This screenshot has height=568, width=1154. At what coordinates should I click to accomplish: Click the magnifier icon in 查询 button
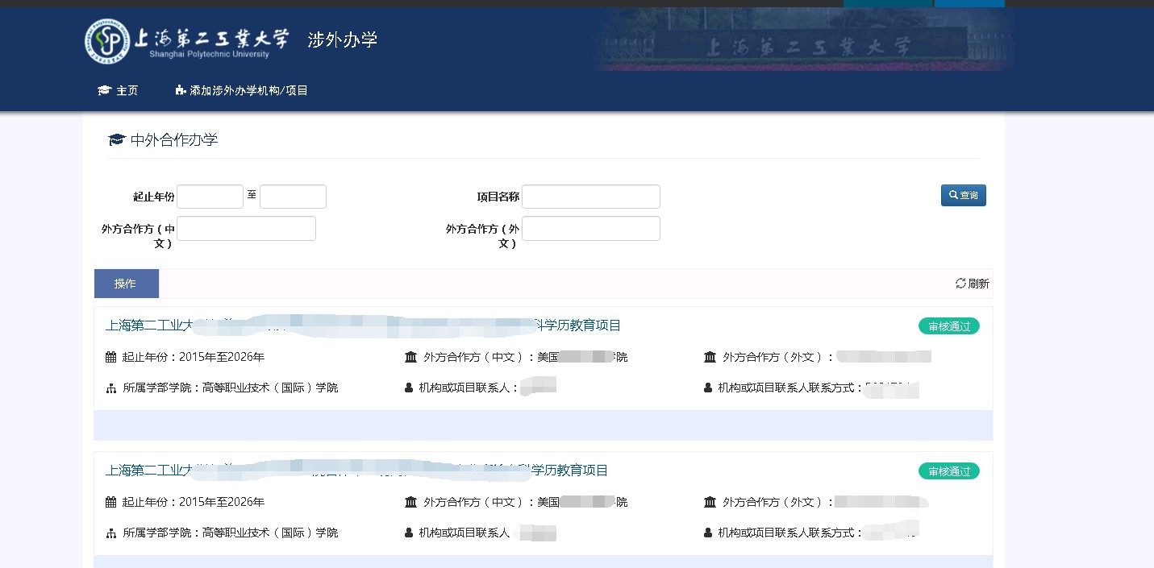tap(953, 195)
